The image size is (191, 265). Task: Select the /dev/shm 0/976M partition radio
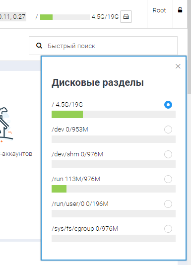168,154
